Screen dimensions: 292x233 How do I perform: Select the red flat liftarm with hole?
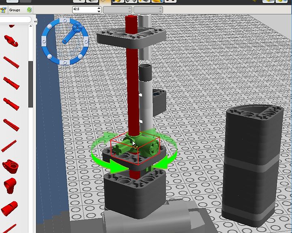click(10, 166)
